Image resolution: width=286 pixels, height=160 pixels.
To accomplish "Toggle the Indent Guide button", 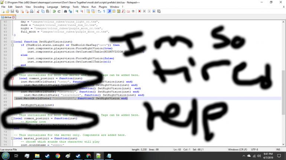I will (x=109, y=11).
